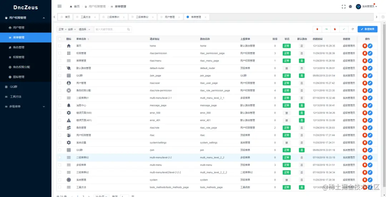
Task: Click the 首页 breadcrumb link
Action: pyautogui.click(x=75, y=7)
